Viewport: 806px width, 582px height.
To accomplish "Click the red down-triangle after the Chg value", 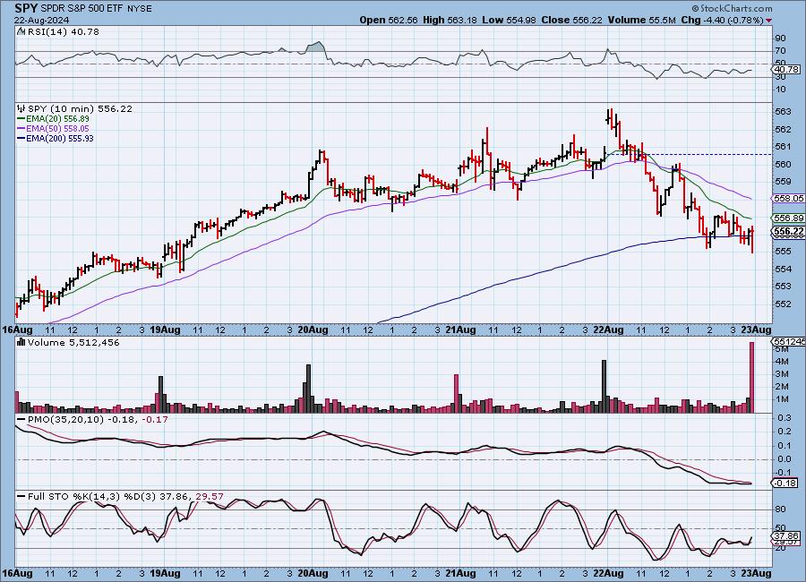I will [769, 20].
